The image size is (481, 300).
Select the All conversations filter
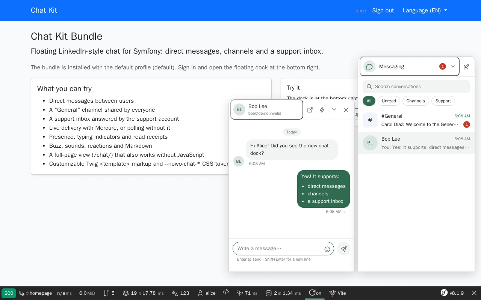[369, 101]
